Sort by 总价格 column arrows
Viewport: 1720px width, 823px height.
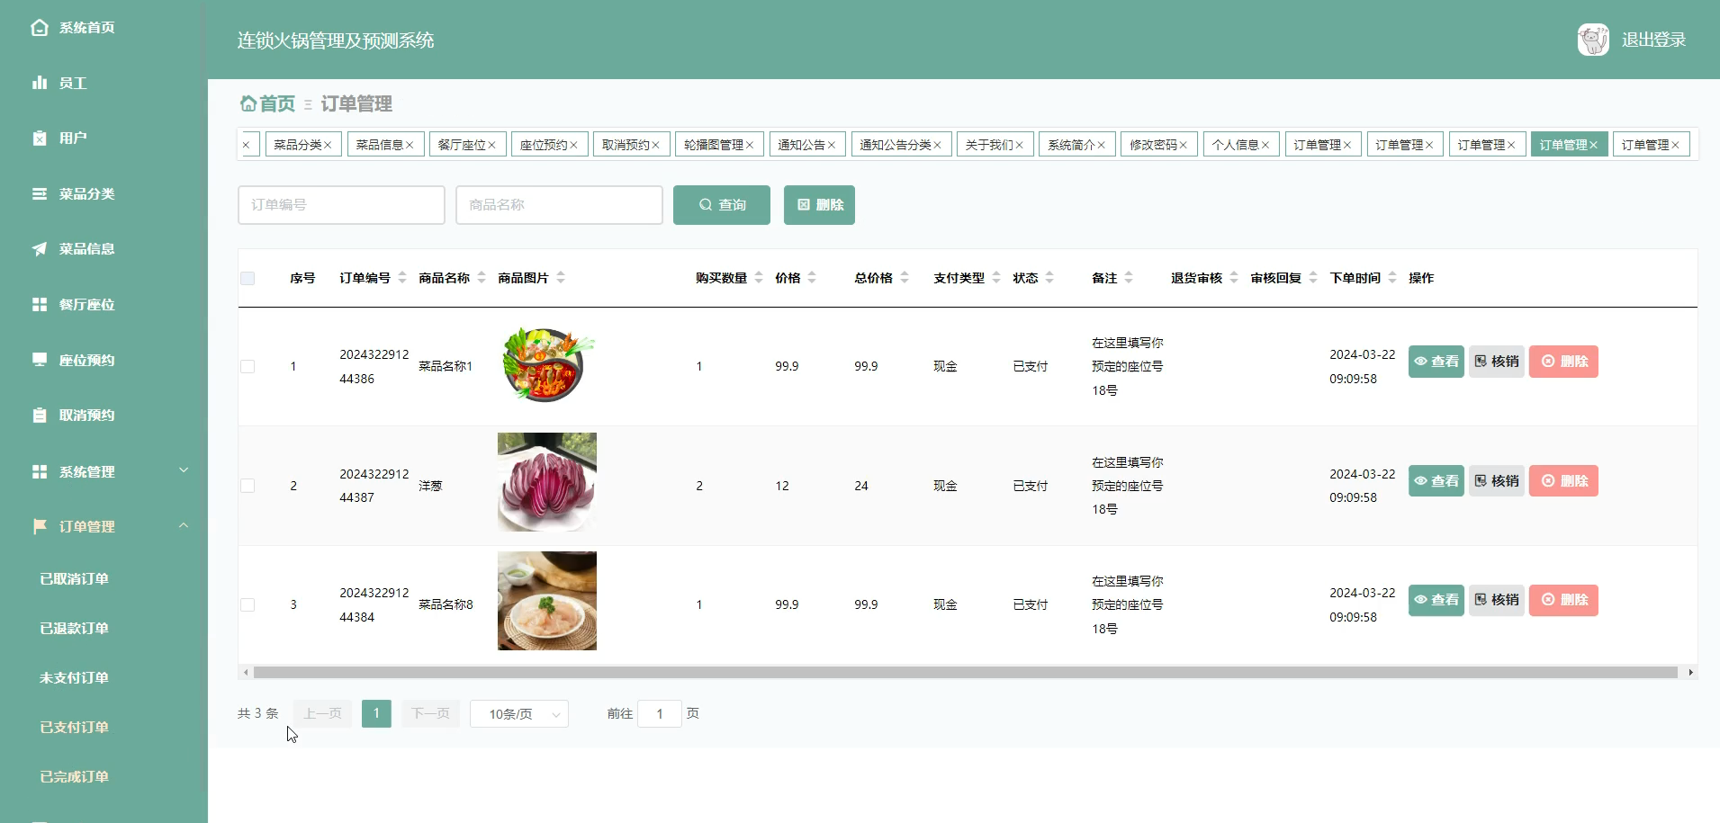(905, 278)
